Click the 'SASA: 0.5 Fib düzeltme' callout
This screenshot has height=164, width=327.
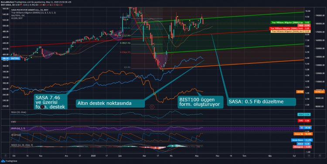pyautogui.click(x=261, y=102)
